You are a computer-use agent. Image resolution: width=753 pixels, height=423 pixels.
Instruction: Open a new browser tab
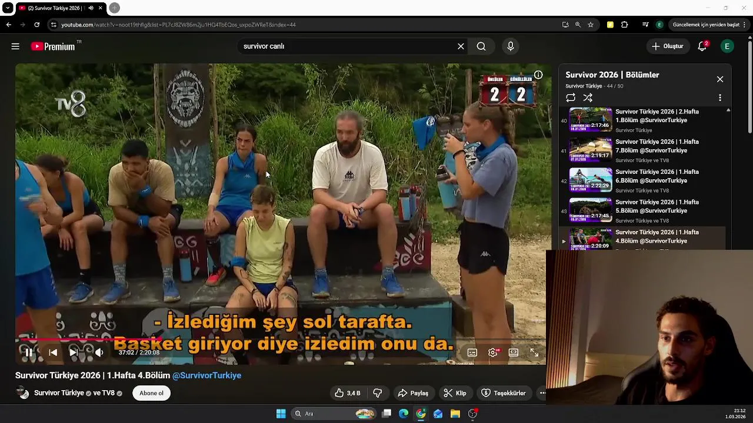(115, 8)
